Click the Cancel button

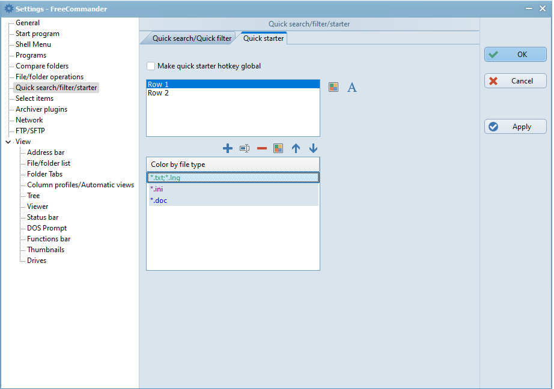[515, 81]
